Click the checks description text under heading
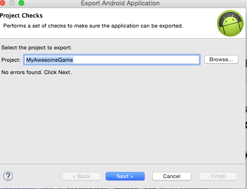This screenshot has width=247, height=189. click(x=93, y=26)
